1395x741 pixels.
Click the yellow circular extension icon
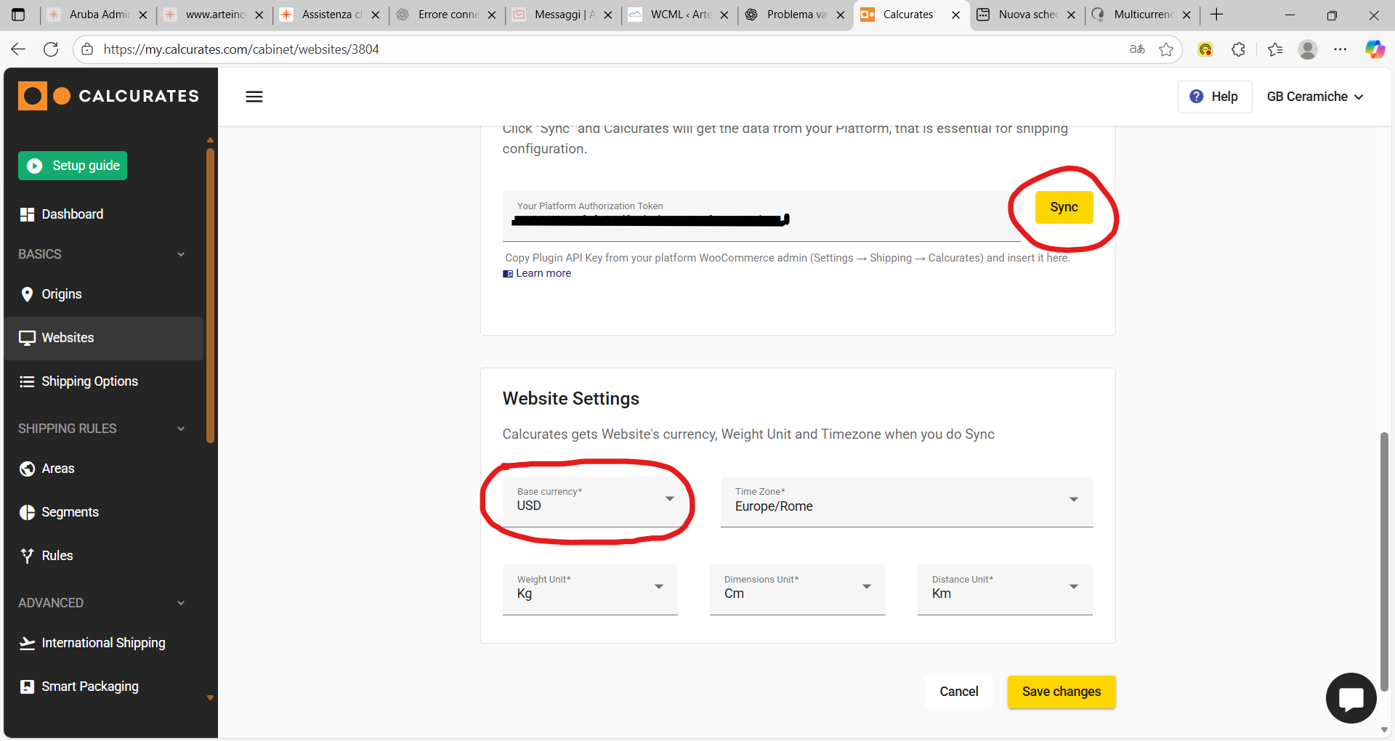1205,49
